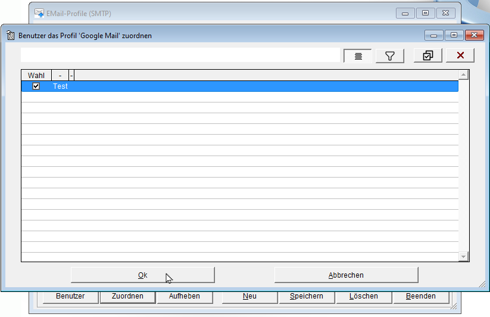Uncheck the Test user checkbox

[x=36, y=86]
